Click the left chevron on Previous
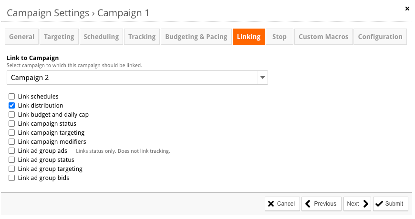 click(x=308, y=204)
